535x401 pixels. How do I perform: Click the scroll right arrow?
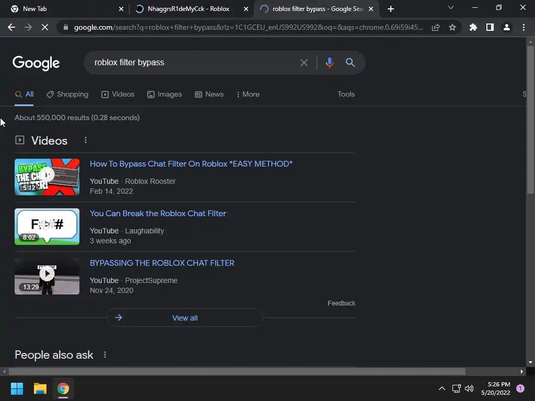(x=522, y=371)
